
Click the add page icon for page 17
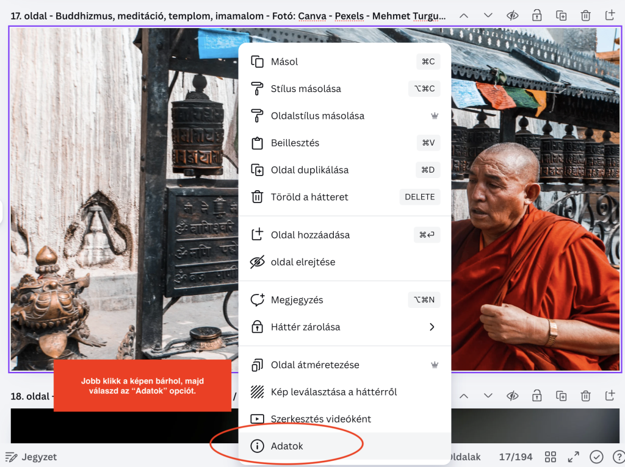(x=610, y=15)
